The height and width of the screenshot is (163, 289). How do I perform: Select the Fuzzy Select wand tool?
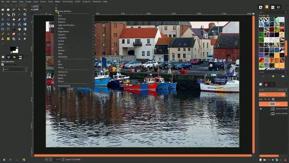click(x=19, y=10)
